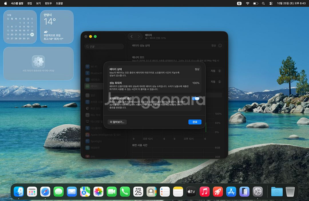Open the Trash in the Dock
Image resolution: width=309 pixels, height=201 pixels.
pos(290,192)
